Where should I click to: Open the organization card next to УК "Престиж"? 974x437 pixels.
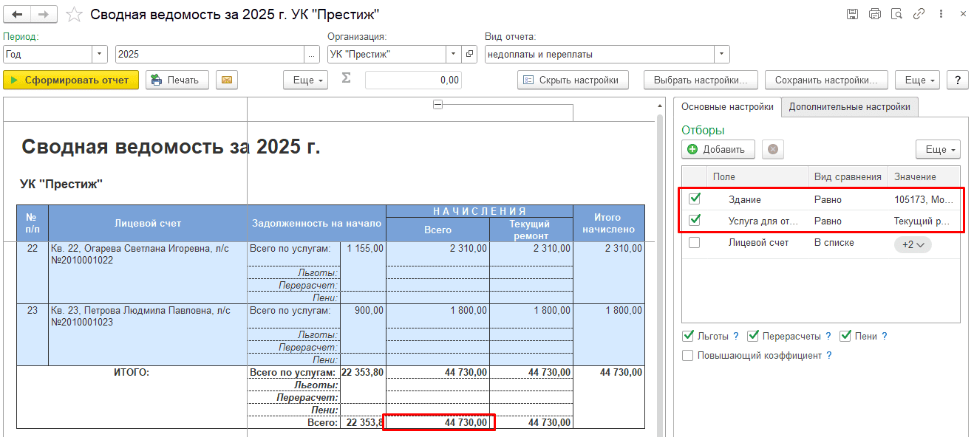click(470, 54)
